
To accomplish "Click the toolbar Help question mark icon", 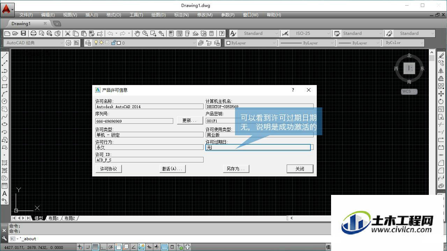I will (x=222, y=33).
